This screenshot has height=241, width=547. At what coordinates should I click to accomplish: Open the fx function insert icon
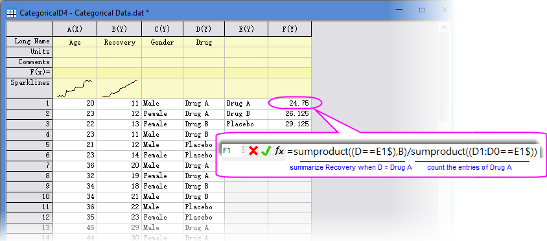tap(279, 151)
